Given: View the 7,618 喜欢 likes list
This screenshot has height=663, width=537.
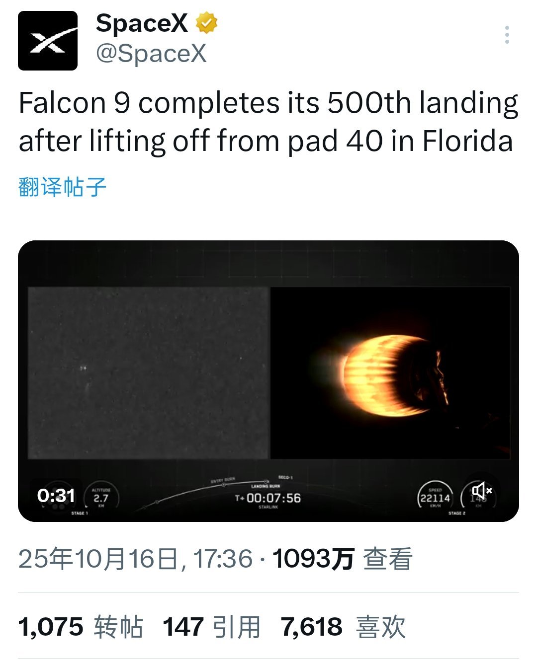Looking at the screenshot, I should pyautogui.click(x=343, y=627).
